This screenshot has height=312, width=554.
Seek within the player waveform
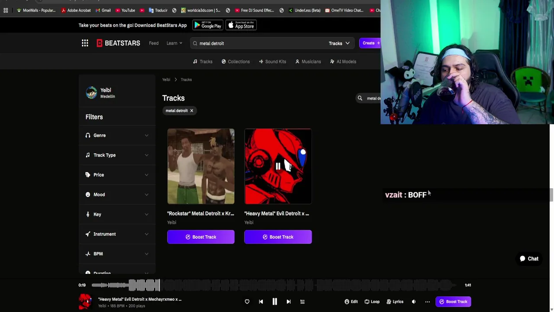(x=273, y=285)
